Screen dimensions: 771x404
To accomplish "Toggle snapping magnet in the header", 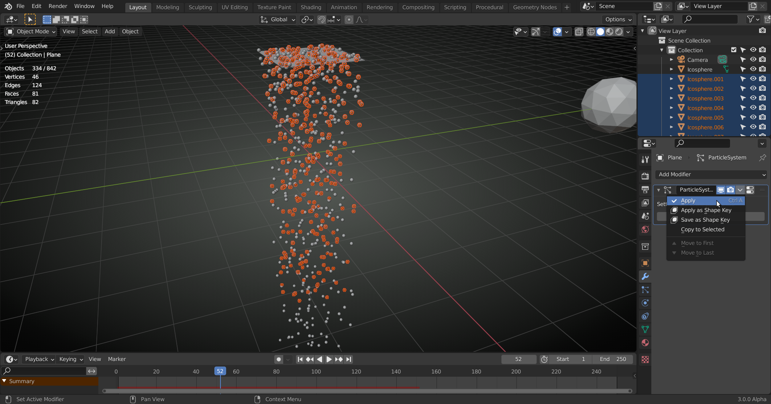I will [322, 20].
